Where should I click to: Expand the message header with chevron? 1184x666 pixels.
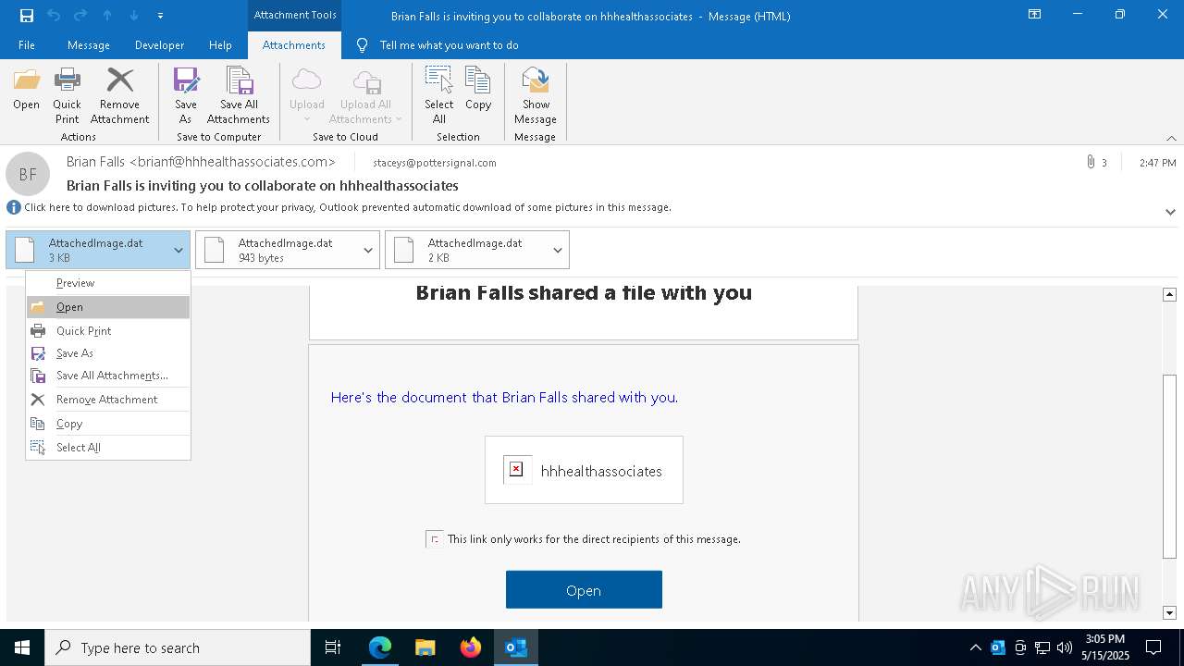[1170, 212]
